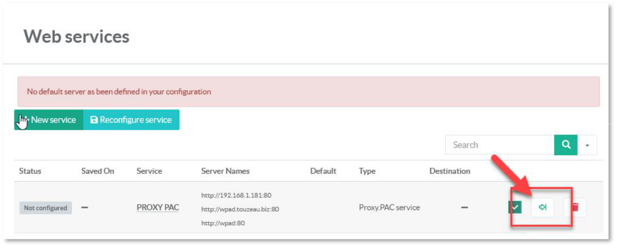Click the green arrow icon in PROXY PAC row
This screenshot has height=248, width=617.
542,207
